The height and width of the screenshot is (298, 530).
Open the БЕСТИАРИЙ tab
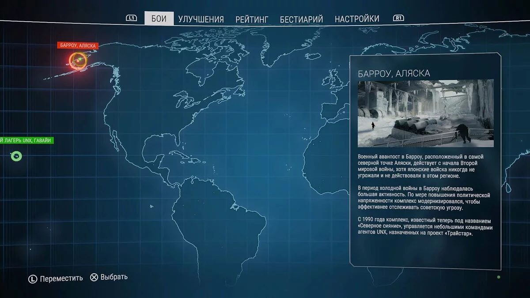pyautogui.click(x=302, y=19)
